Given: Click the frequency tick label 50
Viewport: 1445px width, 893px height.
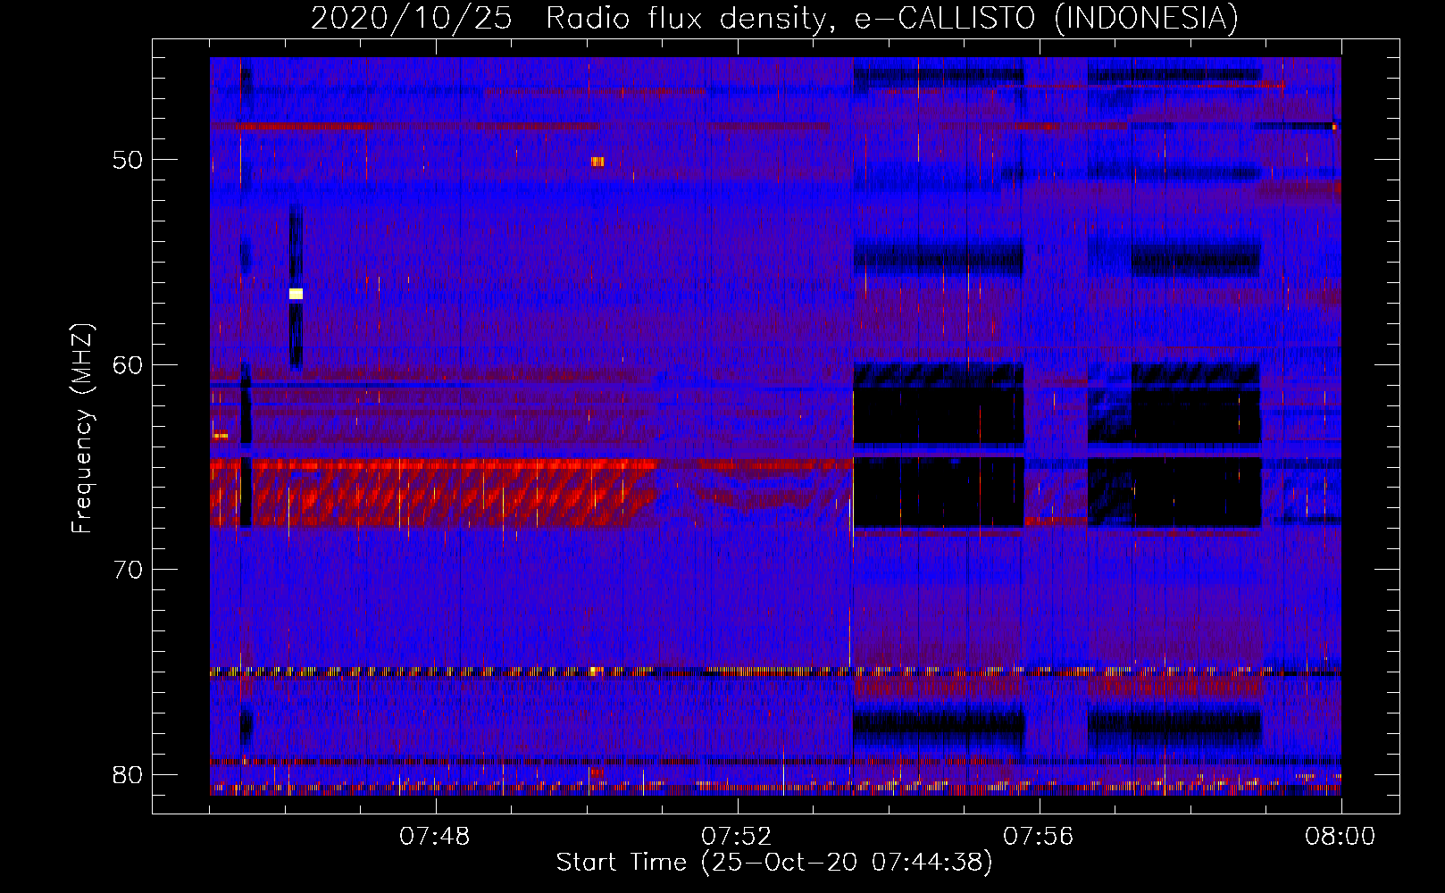Looking at the screenshot, I should 127,160.
